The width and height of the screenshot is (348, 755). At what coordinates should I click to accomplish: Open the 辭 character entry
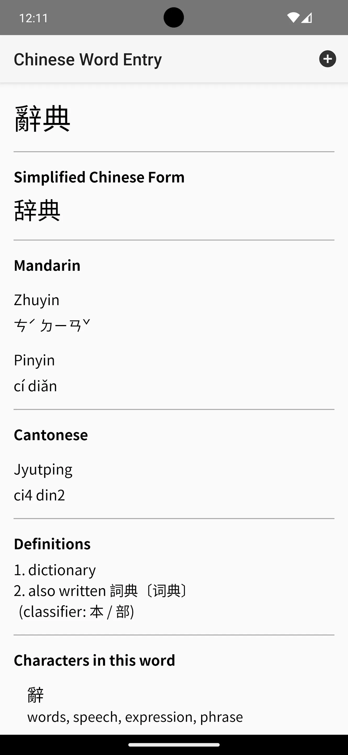pyautogui.click(x=135, y=705)
